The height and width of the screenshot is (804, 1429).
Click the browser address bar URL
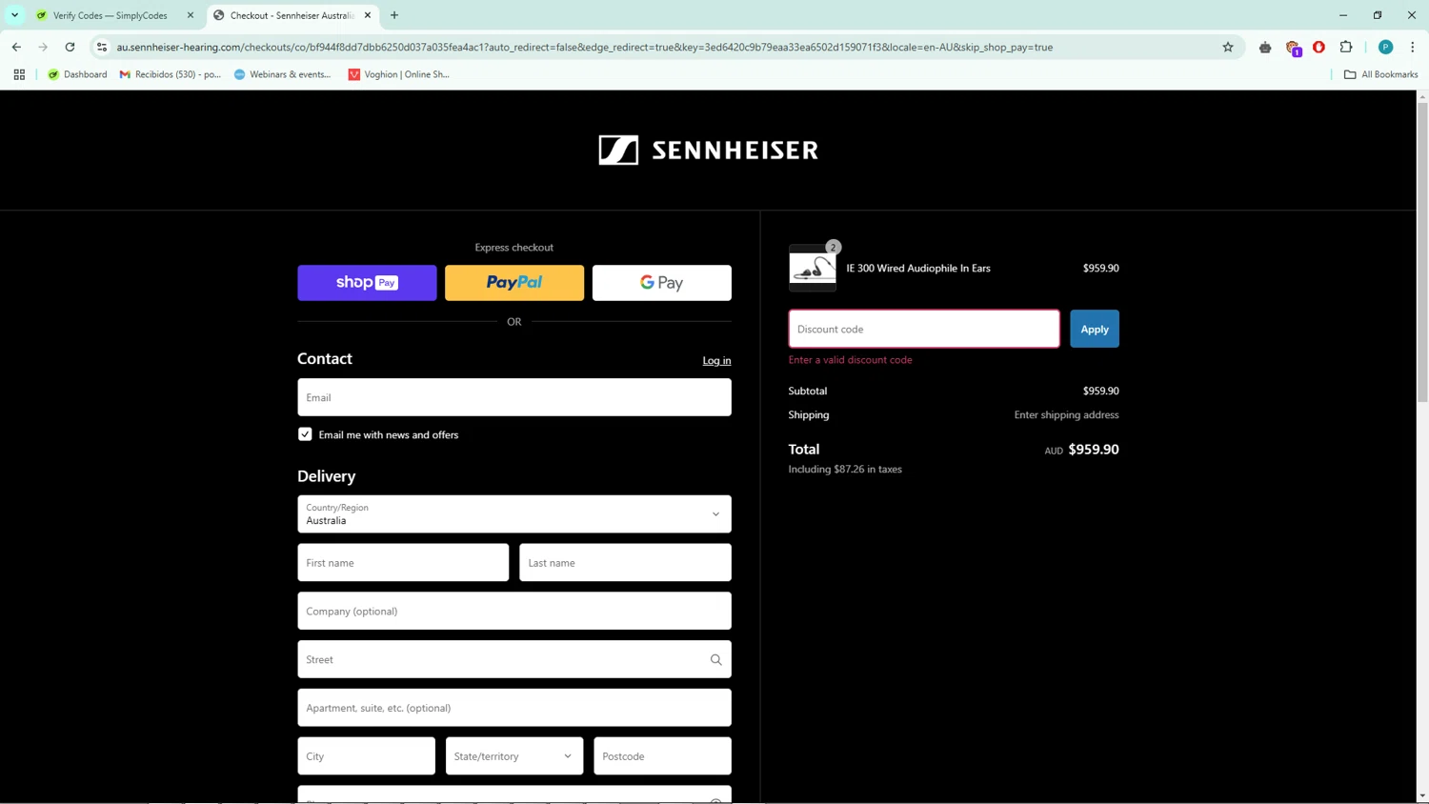point(584,47)
